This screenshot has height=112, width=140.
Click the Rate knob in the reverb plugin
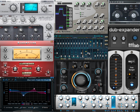75,66
